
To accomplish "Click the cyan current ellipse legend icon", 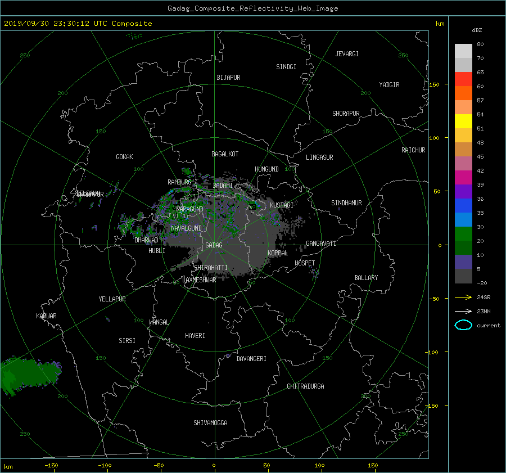I will click(463, 325).
